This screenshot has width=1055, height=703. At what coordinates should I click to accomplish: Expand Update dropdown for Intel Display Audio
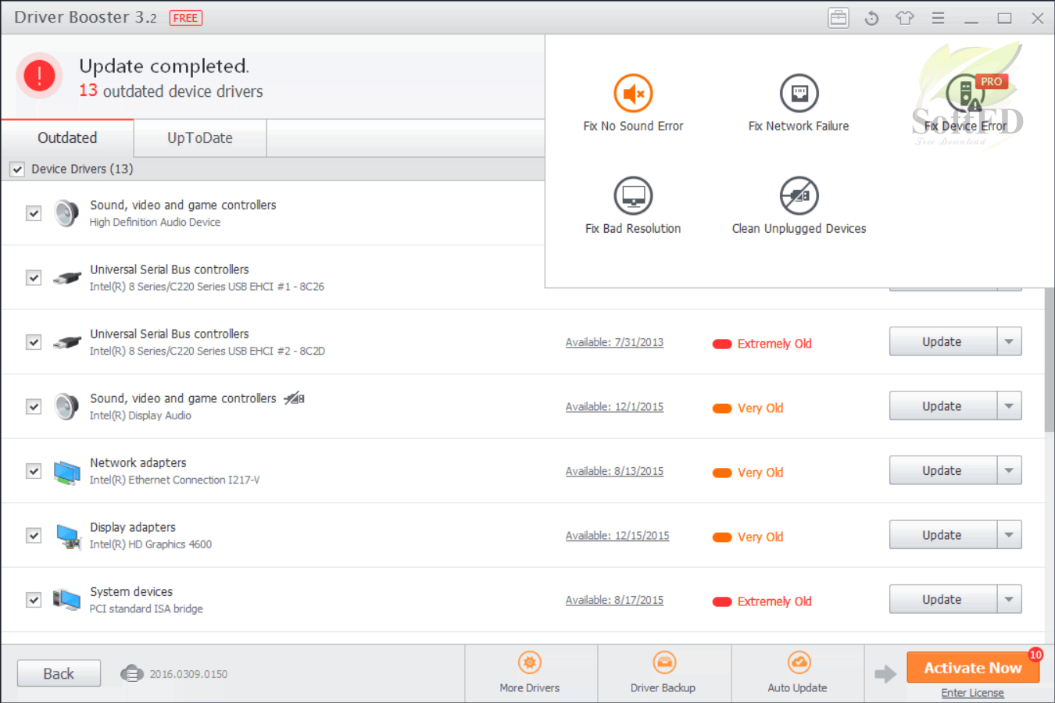click(1010, 406)
